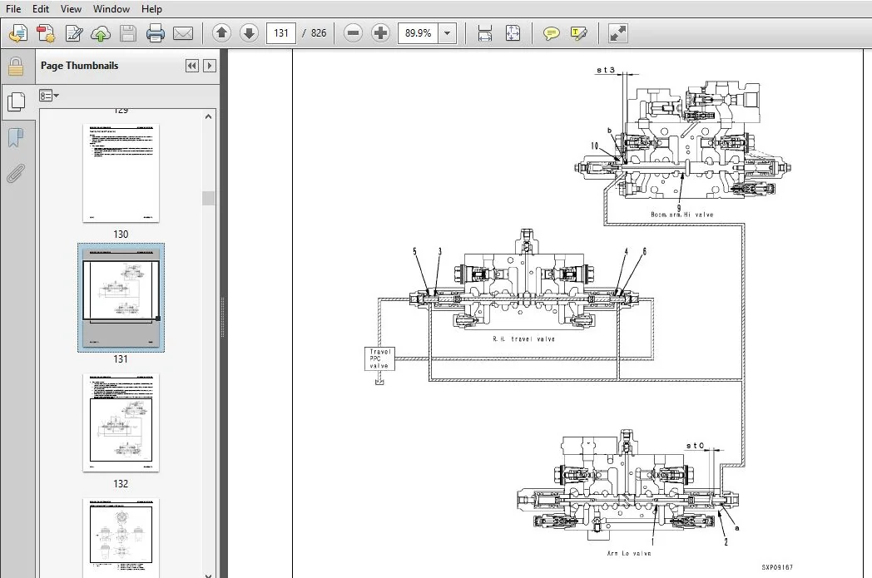This screenshot has height=578, width=872.
Task: Click the Save floppy disk icon
Action: pyautogui.click(x=128, y=33)
